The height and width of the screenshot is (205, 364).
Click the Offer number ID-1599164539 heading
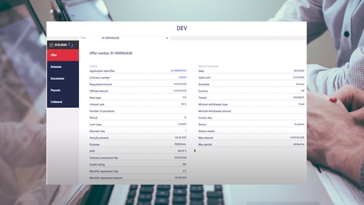[111, 53]
